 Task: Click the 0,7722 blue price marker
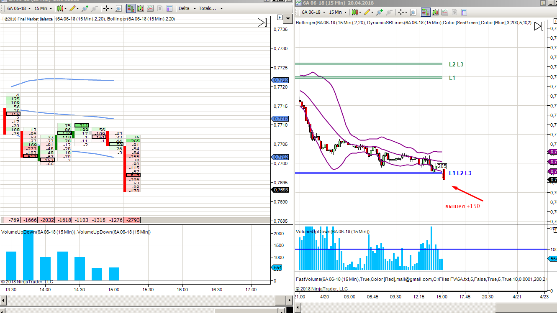(280, 80)
